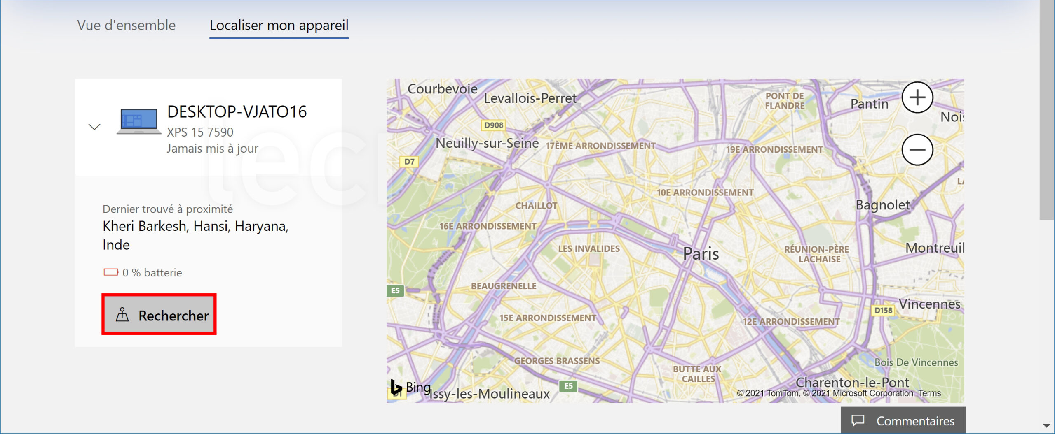Open the Commentaires feedback button
The image size is (1055, 434).
(903, 420)
